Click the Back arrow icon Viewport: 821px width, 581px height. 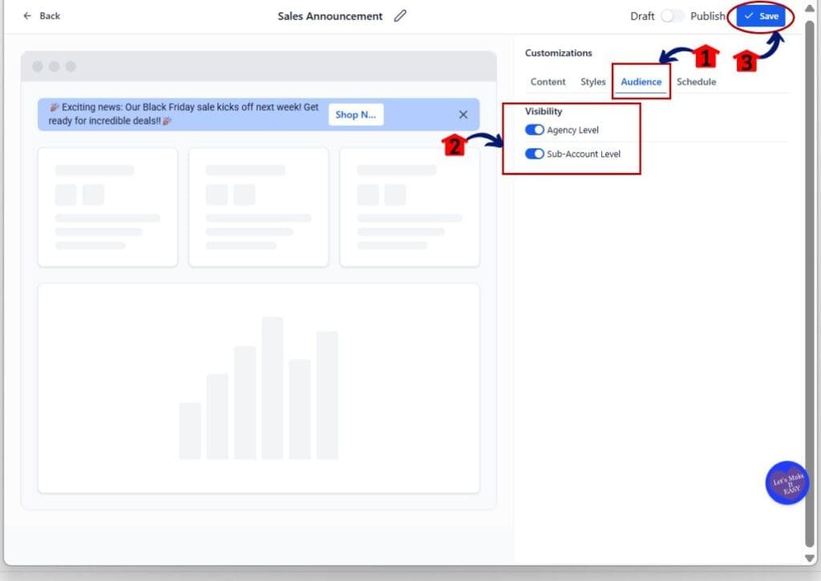pyautogui.click(x=28, y=16)
